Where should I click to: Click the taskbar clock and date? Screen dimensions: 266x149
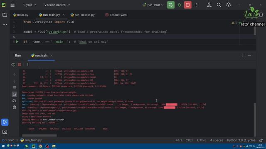point(261,146)
